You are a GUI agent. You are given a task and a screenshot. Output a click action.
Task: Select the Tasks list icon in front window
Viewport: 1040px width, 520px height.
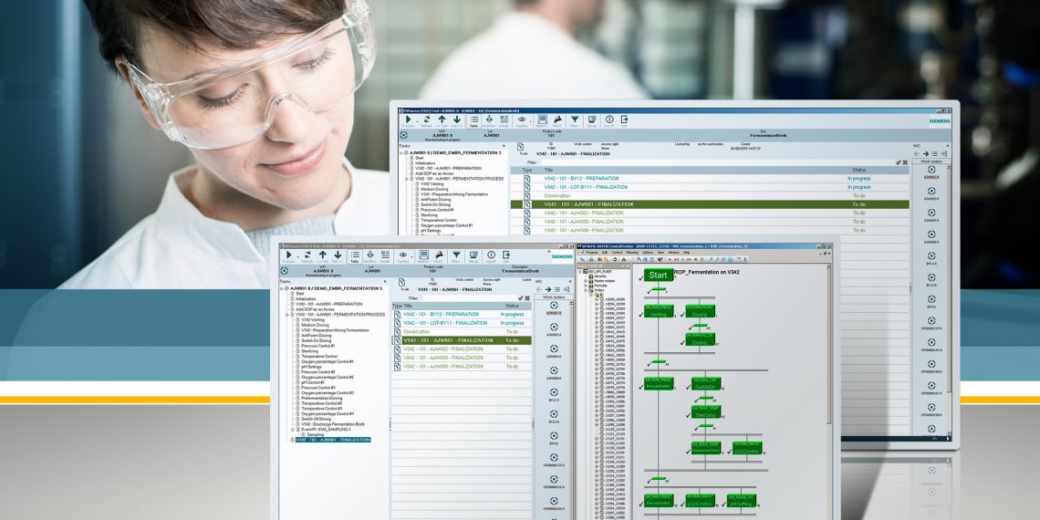[x=355, y=256]
